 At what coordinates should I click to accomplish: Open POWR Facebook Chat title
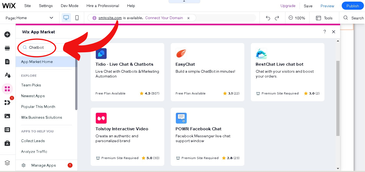point(199,129)
